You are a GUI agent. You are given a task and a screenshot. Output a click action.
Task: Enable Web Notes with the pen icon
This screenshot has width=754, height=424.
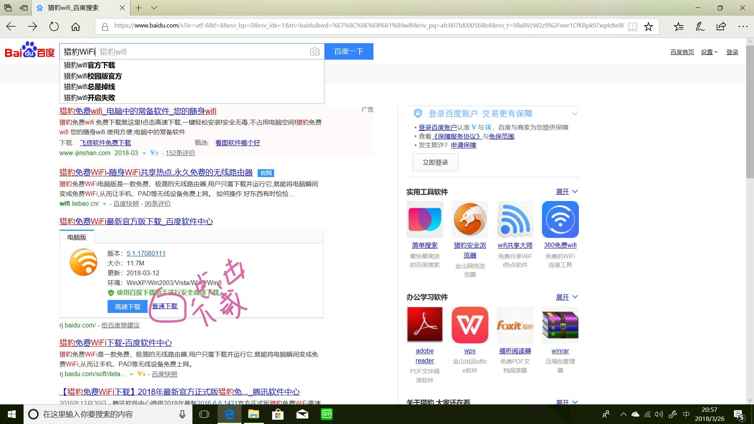click(x=699, y=26)
